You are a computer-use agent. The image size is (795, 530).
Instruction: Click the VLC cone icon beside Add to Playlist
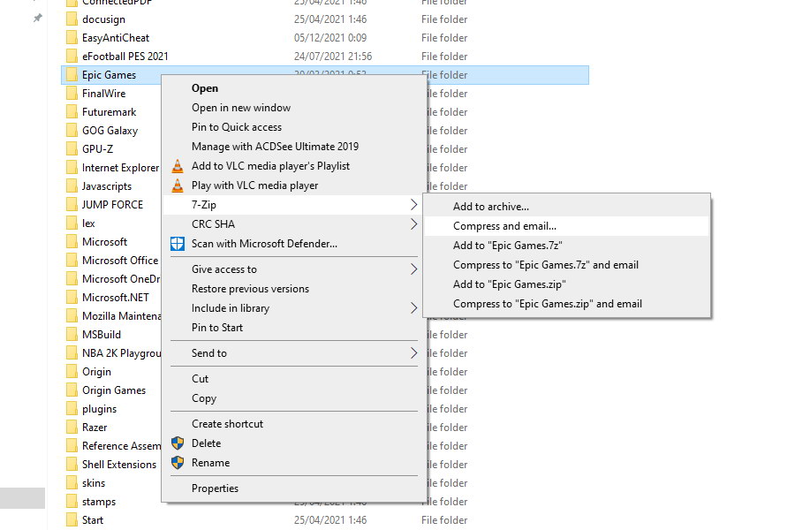(178, 166)
